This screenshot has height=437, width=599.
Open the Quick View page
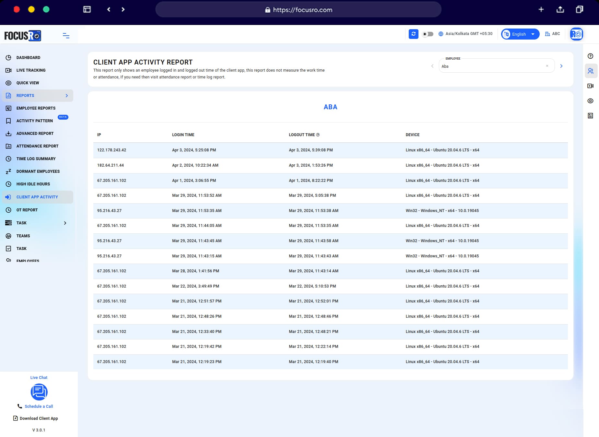coord(28,83)
